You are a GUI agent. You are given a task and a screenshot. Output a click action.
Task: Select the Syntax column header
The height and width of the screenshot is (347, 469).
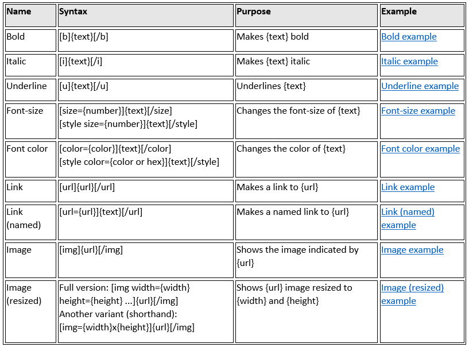click(x=73, y=11)
